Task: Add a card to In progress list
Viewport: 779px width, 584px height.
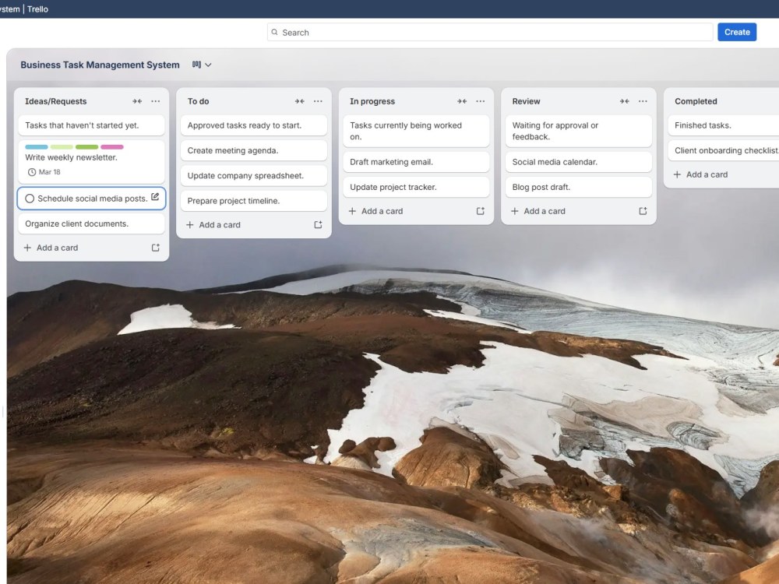Action: tap(376, 211)
